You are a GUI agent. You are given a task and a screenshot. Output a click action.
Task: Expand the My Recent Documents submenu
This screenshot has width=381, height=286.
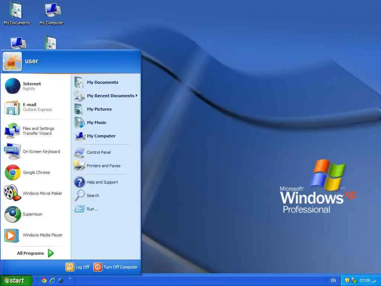106,96
